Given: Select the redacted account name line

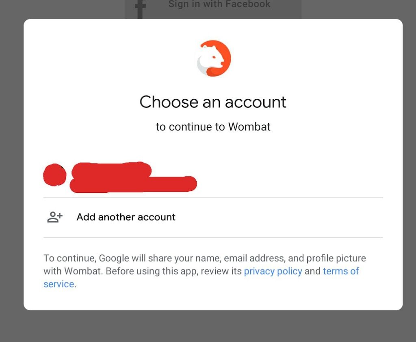Looking at the screenshot, I should click(111, 170).
